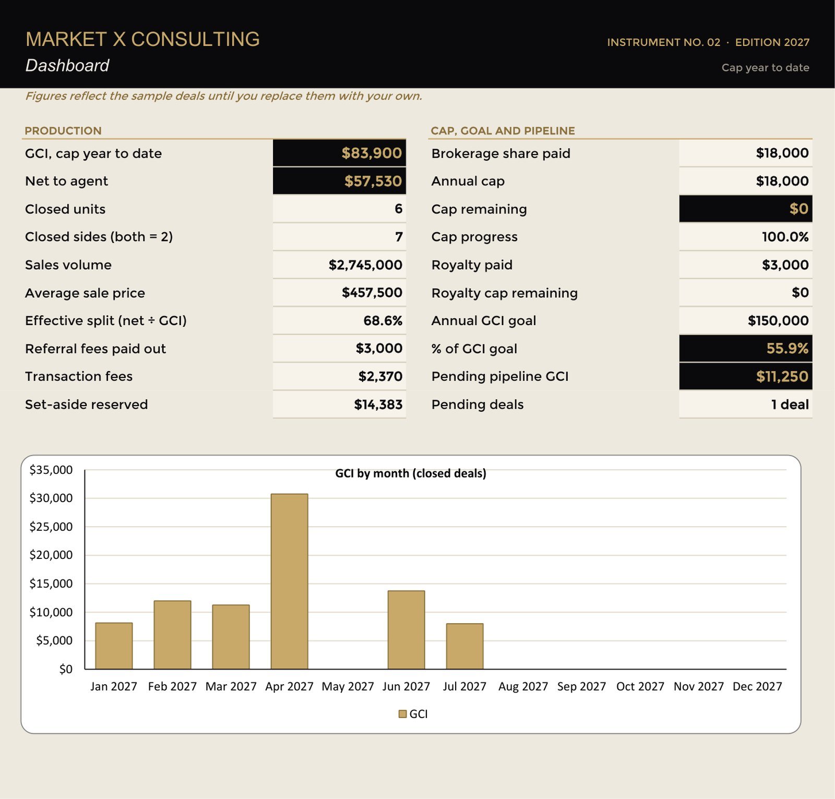Click the Closed sides value 7

tap(339, 237)
